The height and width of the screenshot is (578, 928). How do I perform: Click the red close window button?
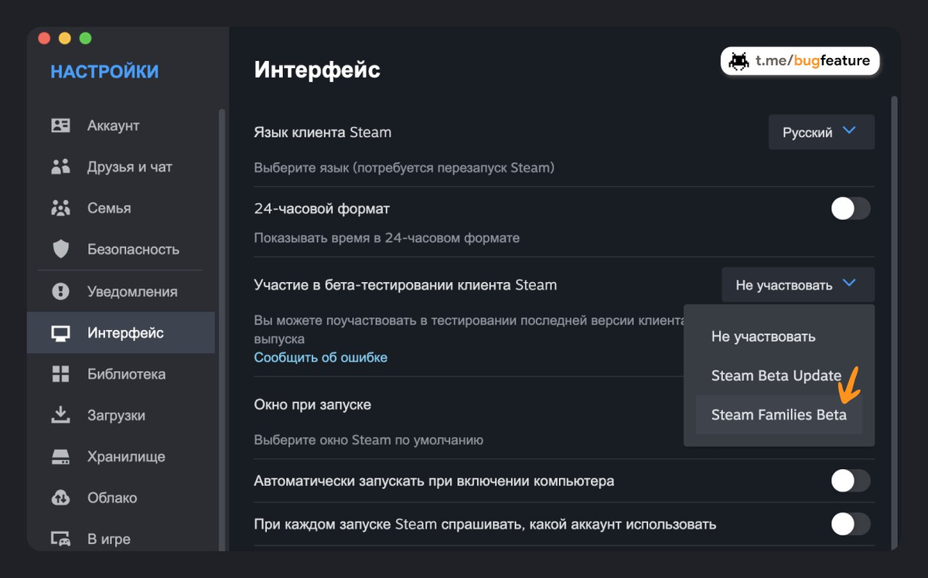click(43, 38)
